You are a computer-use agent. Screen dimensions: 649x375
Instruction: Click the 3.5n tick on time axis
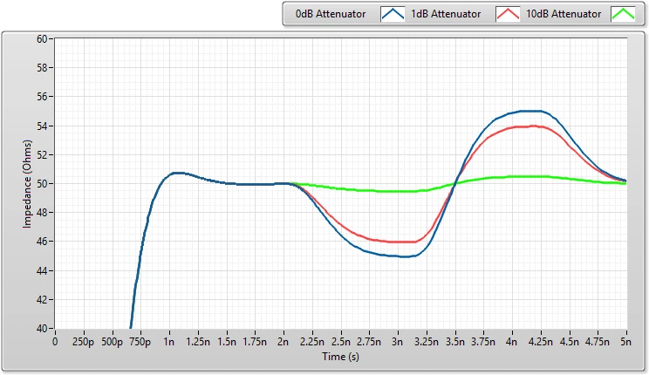(x=454, y=342)
